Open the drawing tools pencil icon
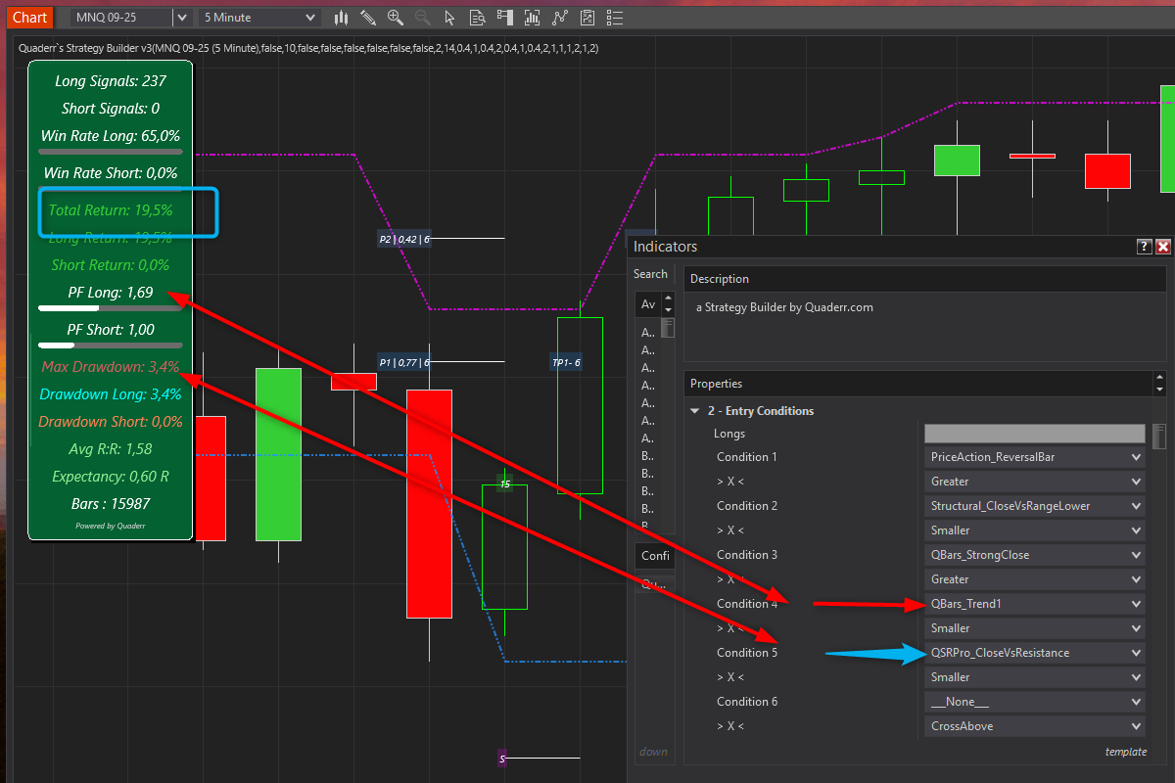Viewport: 1175px width, 783px height. (x=368, y=18)
